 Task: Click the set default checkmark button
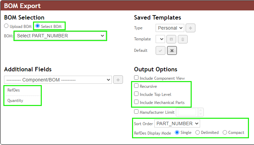160,50
